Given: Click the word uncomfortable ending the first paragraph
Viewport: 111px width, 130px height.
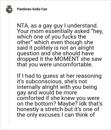Looking at the screenshot, I should point(73,64).
